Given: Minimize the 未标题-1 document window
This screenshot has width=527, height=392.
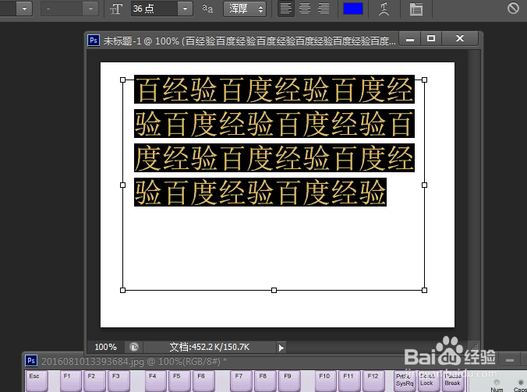Looking at the screenshot, I should coord(410,39).
